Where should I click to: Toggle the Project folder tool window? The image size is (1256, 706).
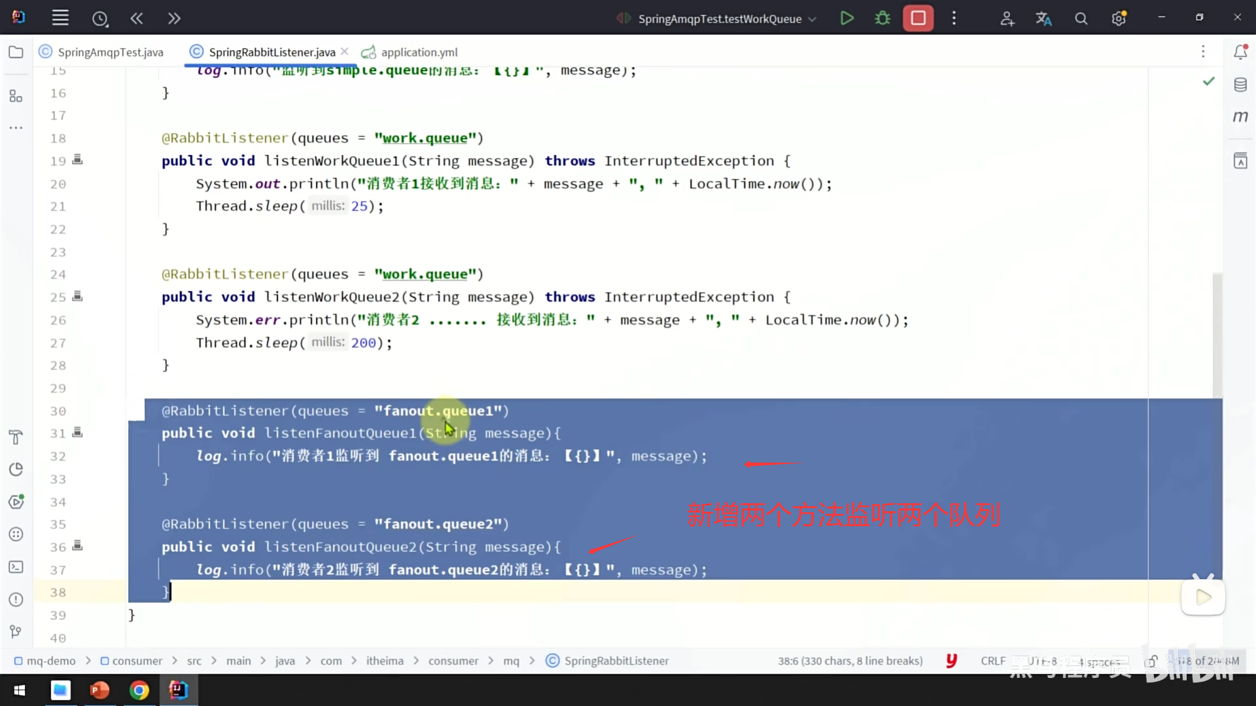(16, 52)
